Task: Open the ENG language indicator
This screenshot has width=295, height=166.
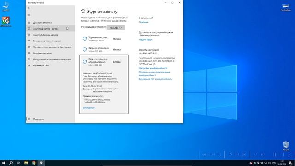Action: [274, 163]
